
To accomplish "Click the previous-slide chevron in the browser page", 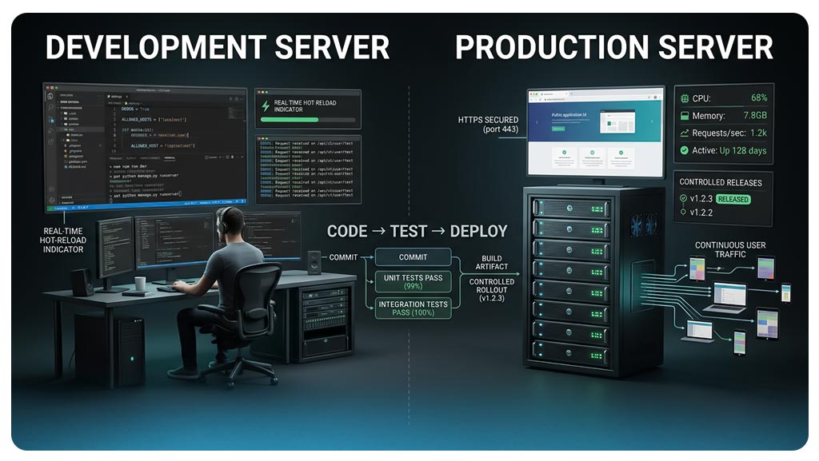I will (537, 122).
